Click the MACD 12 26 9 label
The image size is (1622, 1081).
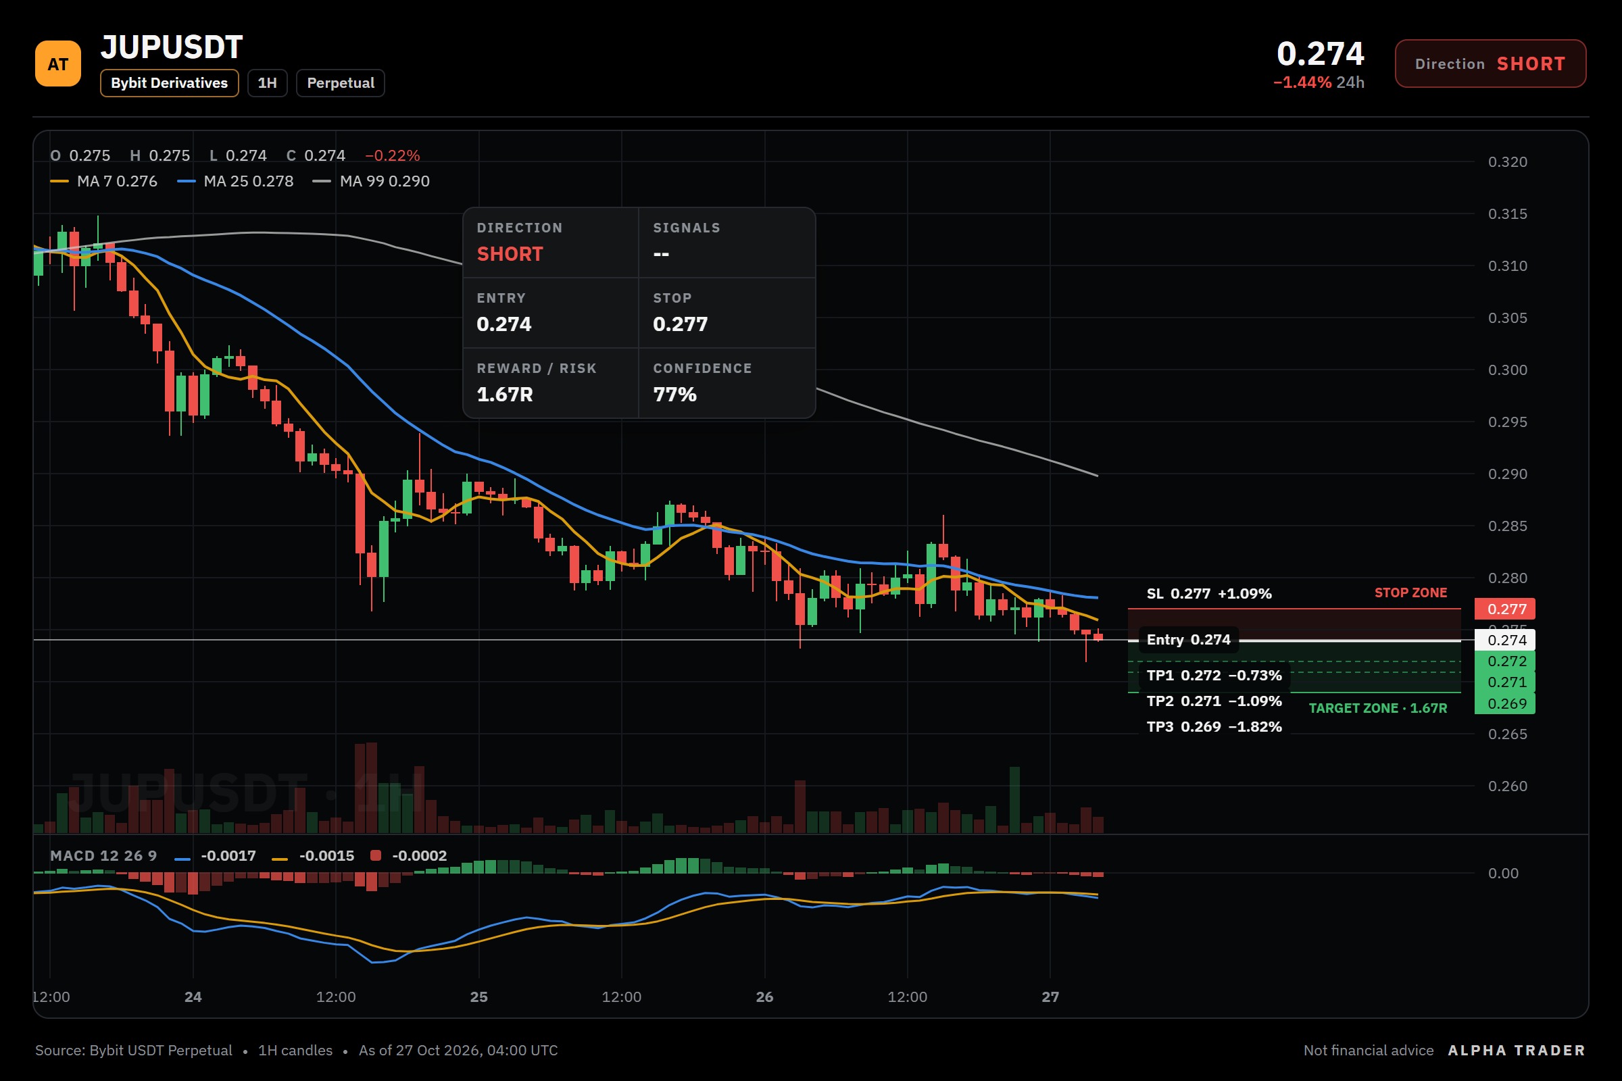click(x=103, y=855)
